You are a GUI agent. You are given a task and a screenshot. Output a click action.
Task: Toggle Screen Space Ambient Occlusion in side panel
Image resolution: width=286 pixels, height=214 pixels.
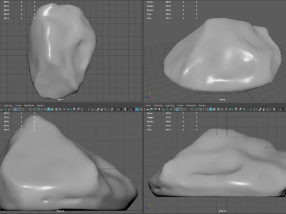tap(236, 109)
